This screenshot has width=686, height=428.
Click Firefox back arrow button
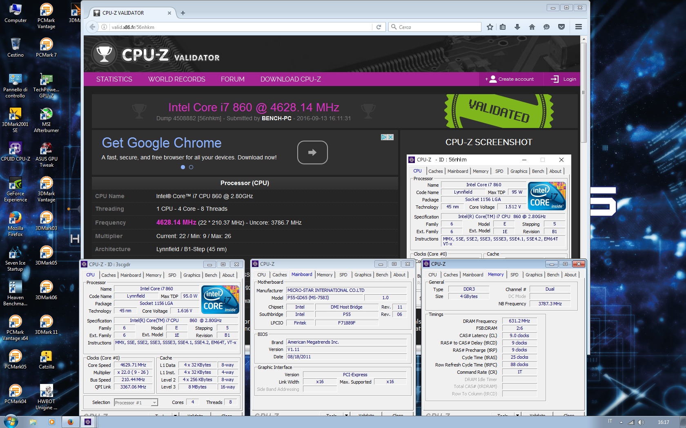point(92,27)
